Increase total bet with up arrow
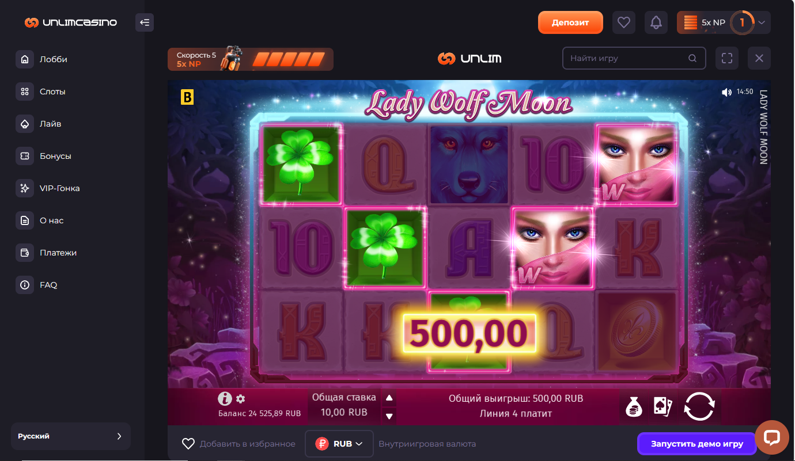Screen dimensions: 795x461 pos(389,398)
